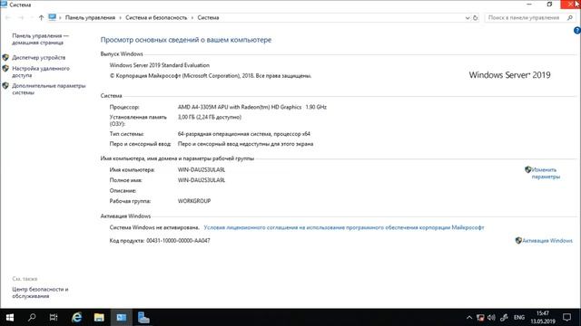This screenshot has height=326, width=581.
Task: Select the 64-разрядная system type text
Action: pyautogui.click(x=244, y=134)
